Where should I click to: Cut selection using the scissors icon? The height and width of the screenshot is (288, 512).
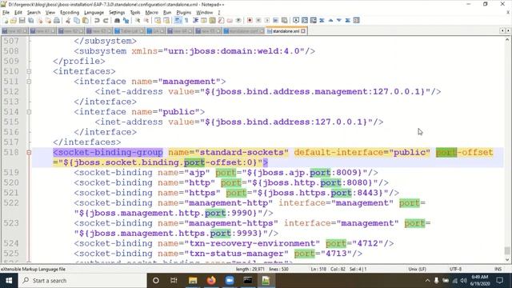(68, 20)
